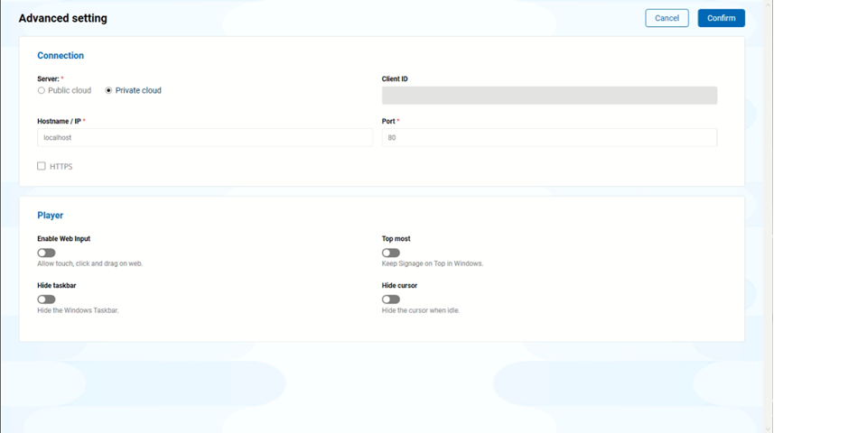Click the Confirm button
The height and width of the screenshot is (433, 867).
click(721, 18)
